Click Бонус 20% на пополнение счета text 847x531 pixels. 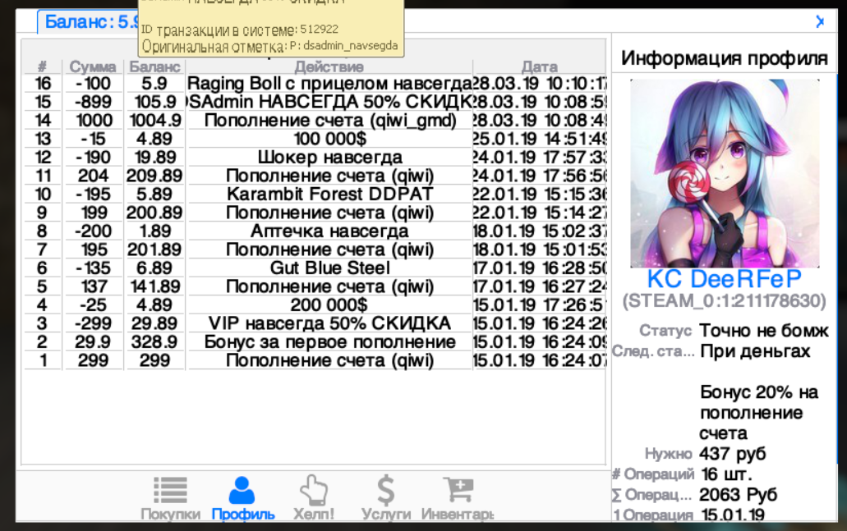(759, 413)
